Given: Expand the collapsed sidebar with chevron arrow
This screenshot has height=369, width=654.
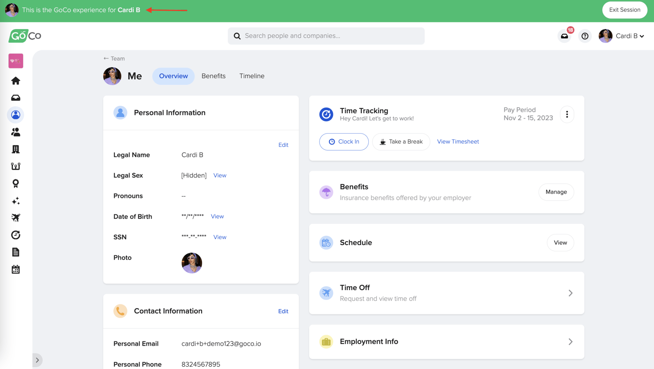Looking at the screenshot, I should (38, 360).
